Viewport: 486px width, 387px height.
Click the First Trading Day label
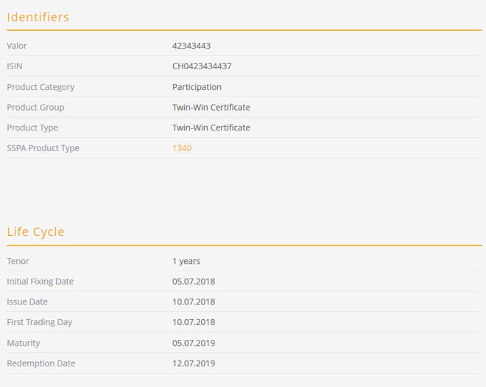(x=39, y=322)
